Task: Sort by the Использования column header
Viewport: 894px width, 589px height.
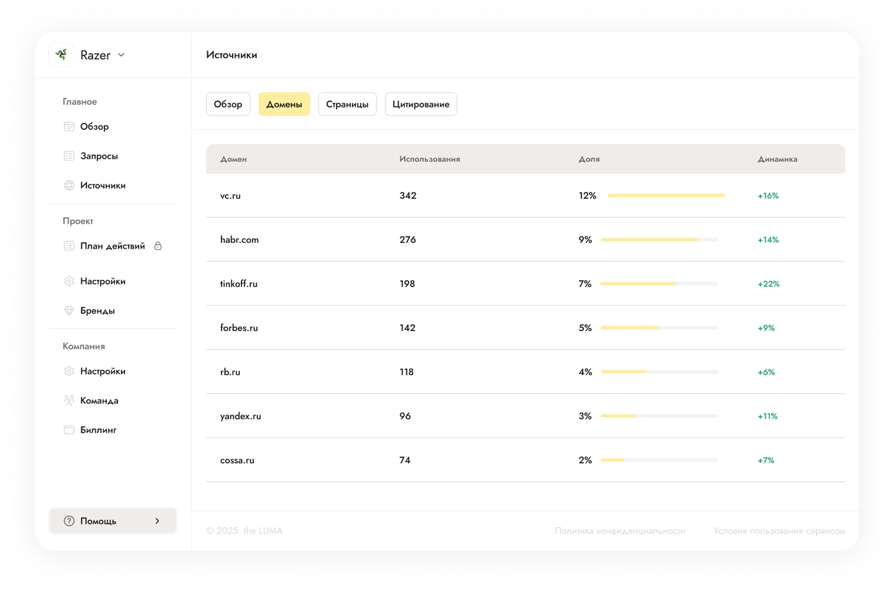Action: [430, 159]
